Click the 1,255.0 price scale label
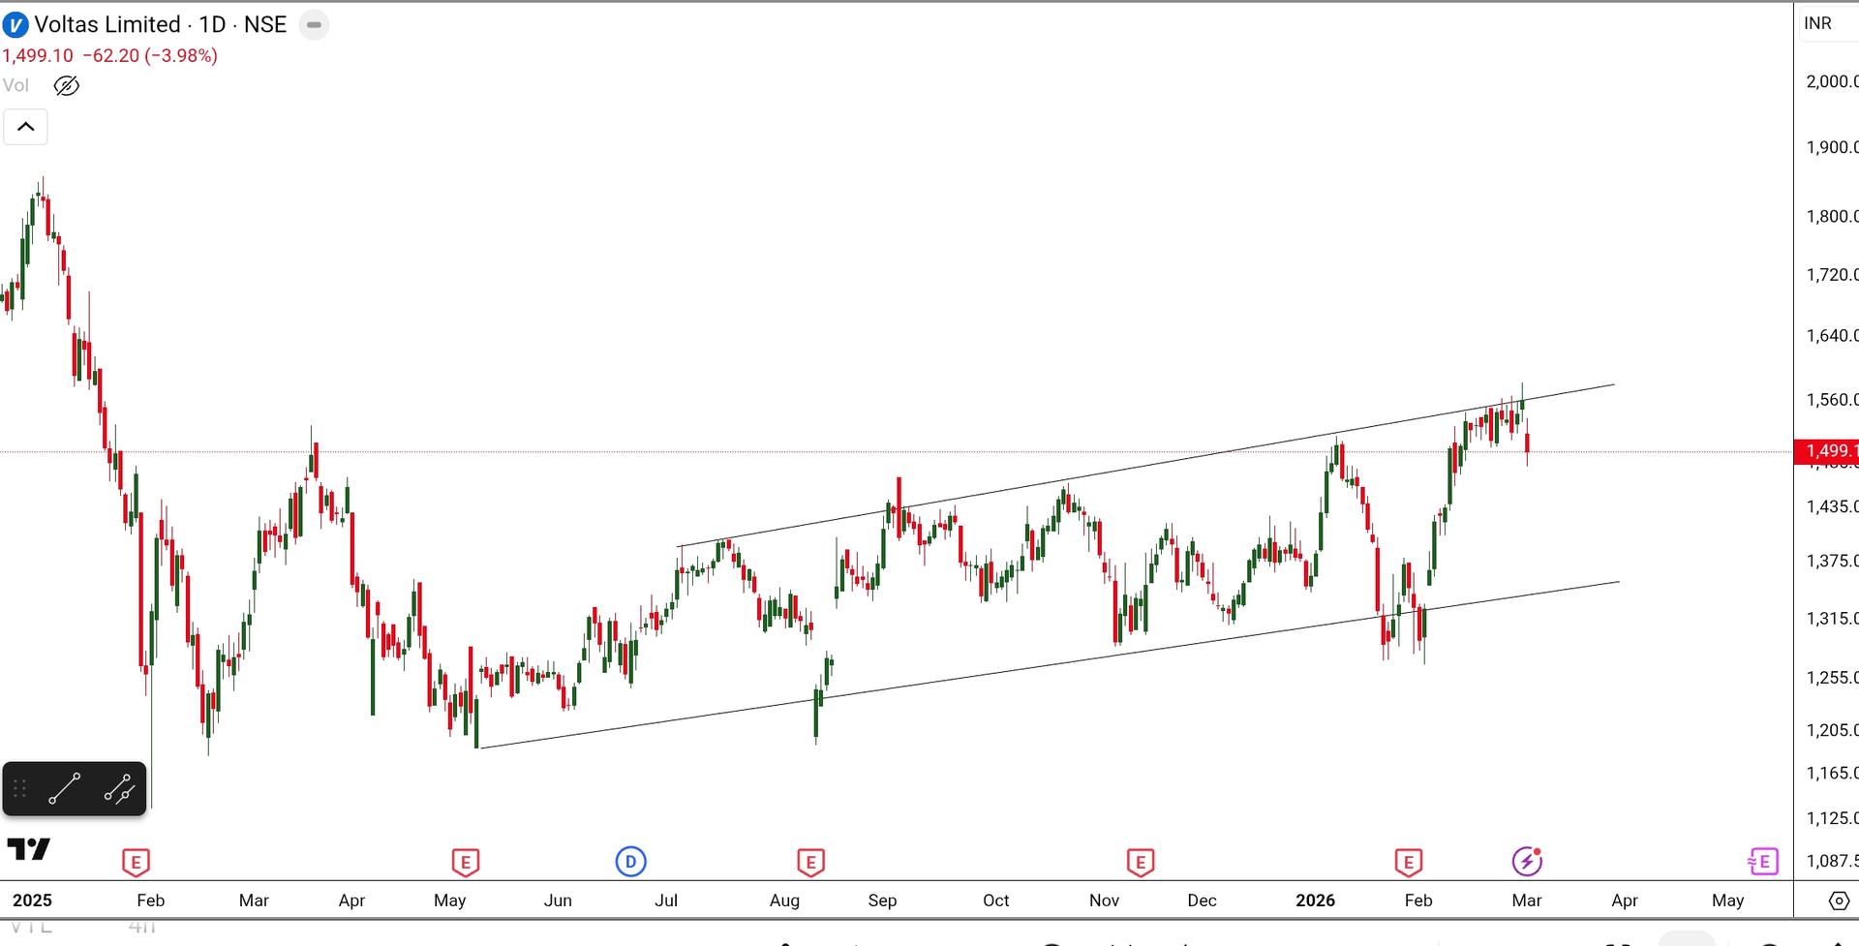 1832,678
